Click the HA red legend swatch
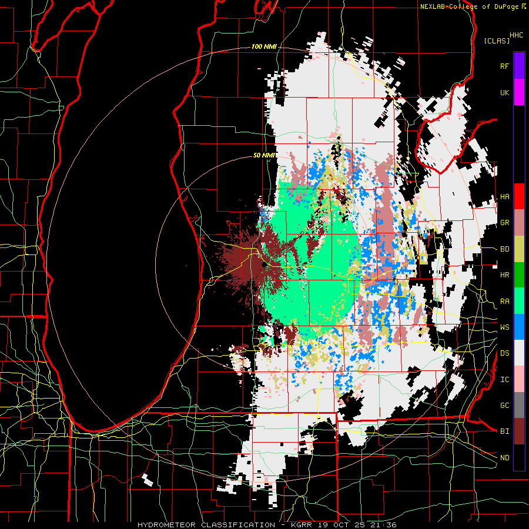Image resolution: width=529 pixels, height=529 pixels. click(519, 196)
